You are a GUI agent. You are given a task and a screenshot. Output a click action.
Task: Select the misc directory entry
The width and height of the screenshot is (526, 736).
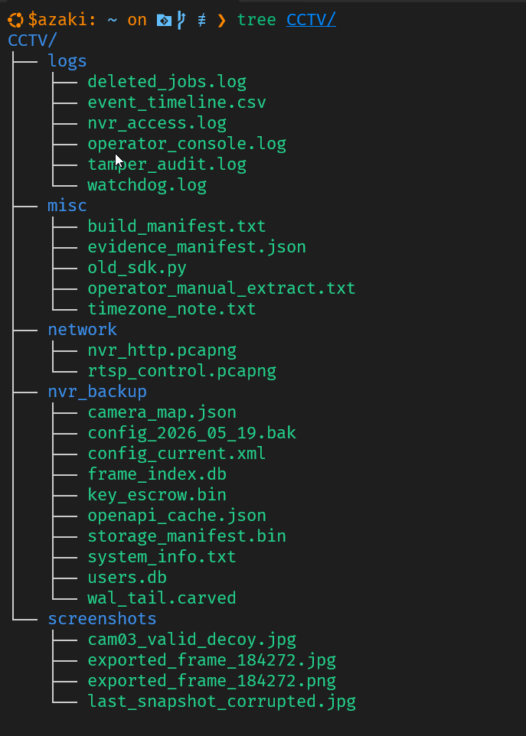point(67,206)
